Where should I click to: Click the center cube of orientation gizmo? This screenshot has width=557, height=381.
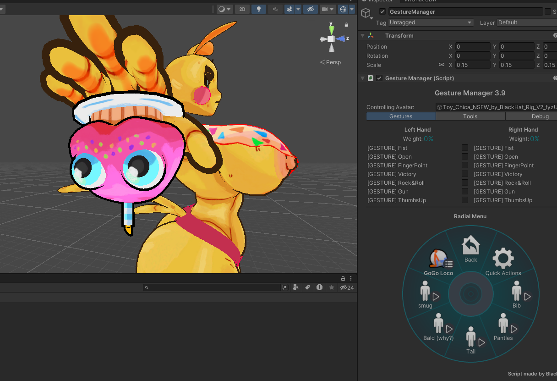(331, 39)
